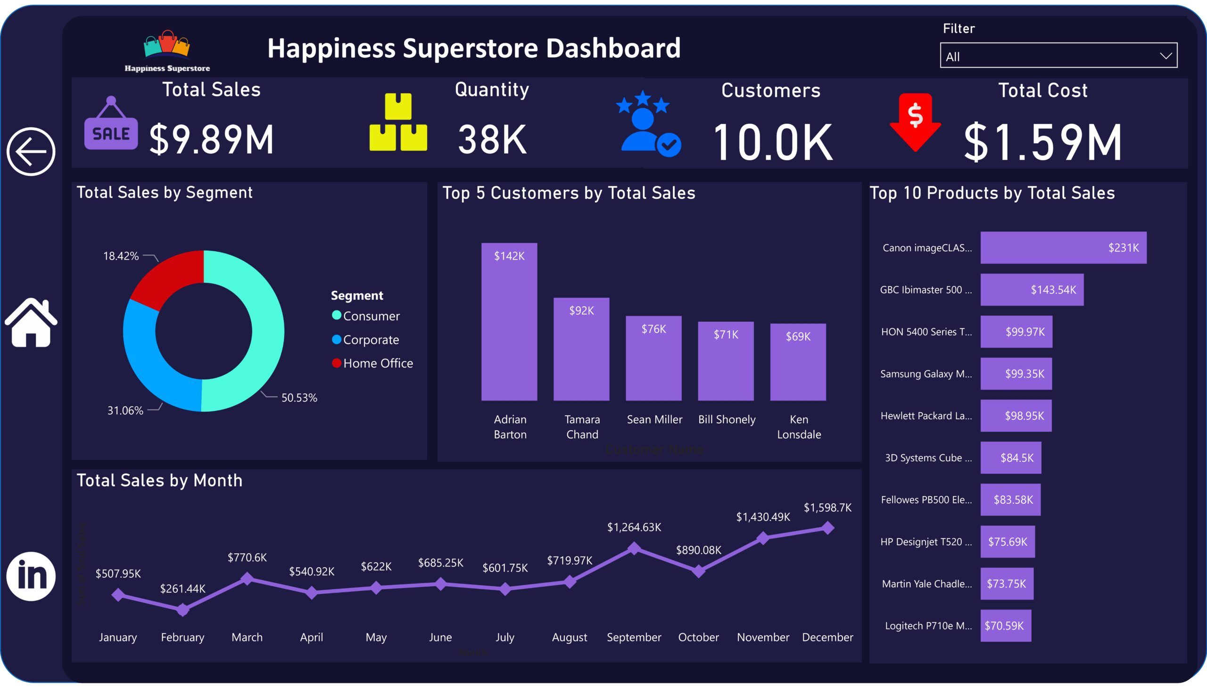Image resolution: width=1207 pixels, height=688 pixels.
Task: Click the yellow boxes Quantity icon
Action: tap(398, 122)
